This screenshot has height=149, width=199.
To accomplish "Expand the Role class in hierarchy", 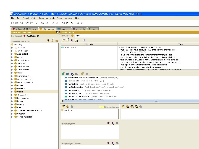I will [x=12, y=107].
